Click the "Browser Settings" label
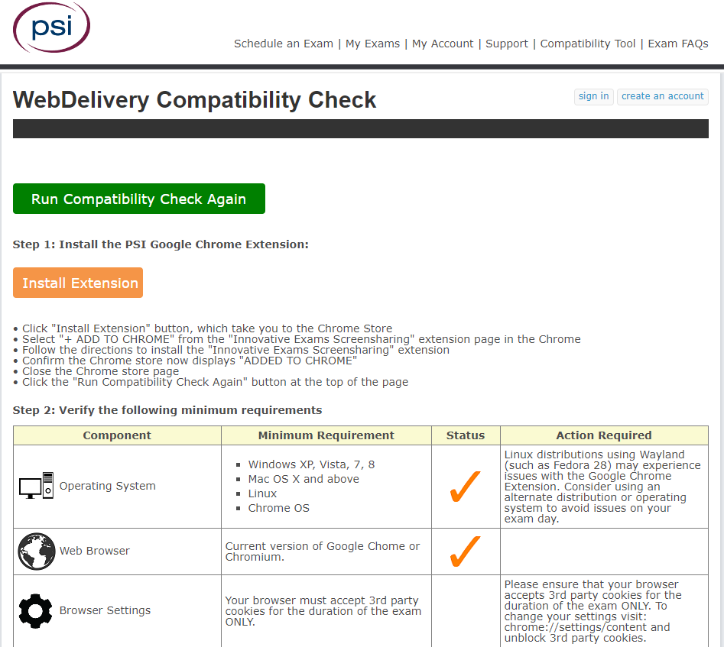724x647 pixels. point(105,610)
